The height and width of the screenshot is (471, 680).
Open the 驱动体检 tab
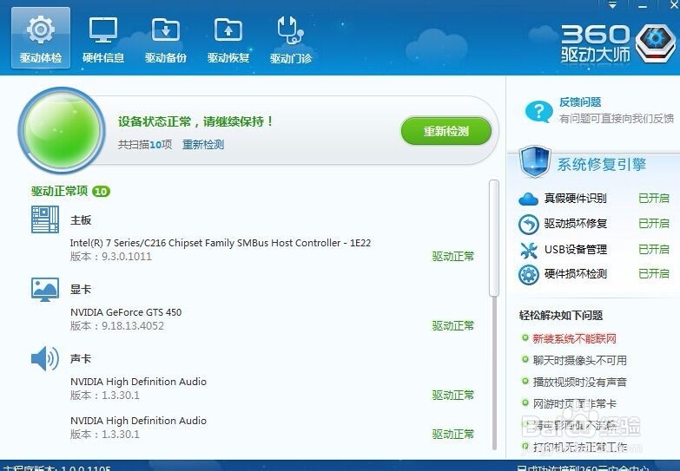tap(41, 38)
